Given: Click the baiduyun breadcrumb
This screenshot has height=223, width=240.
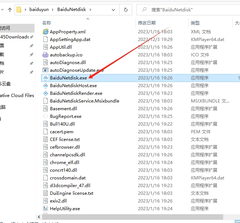Looking at the screenshot, I should 39,10.
